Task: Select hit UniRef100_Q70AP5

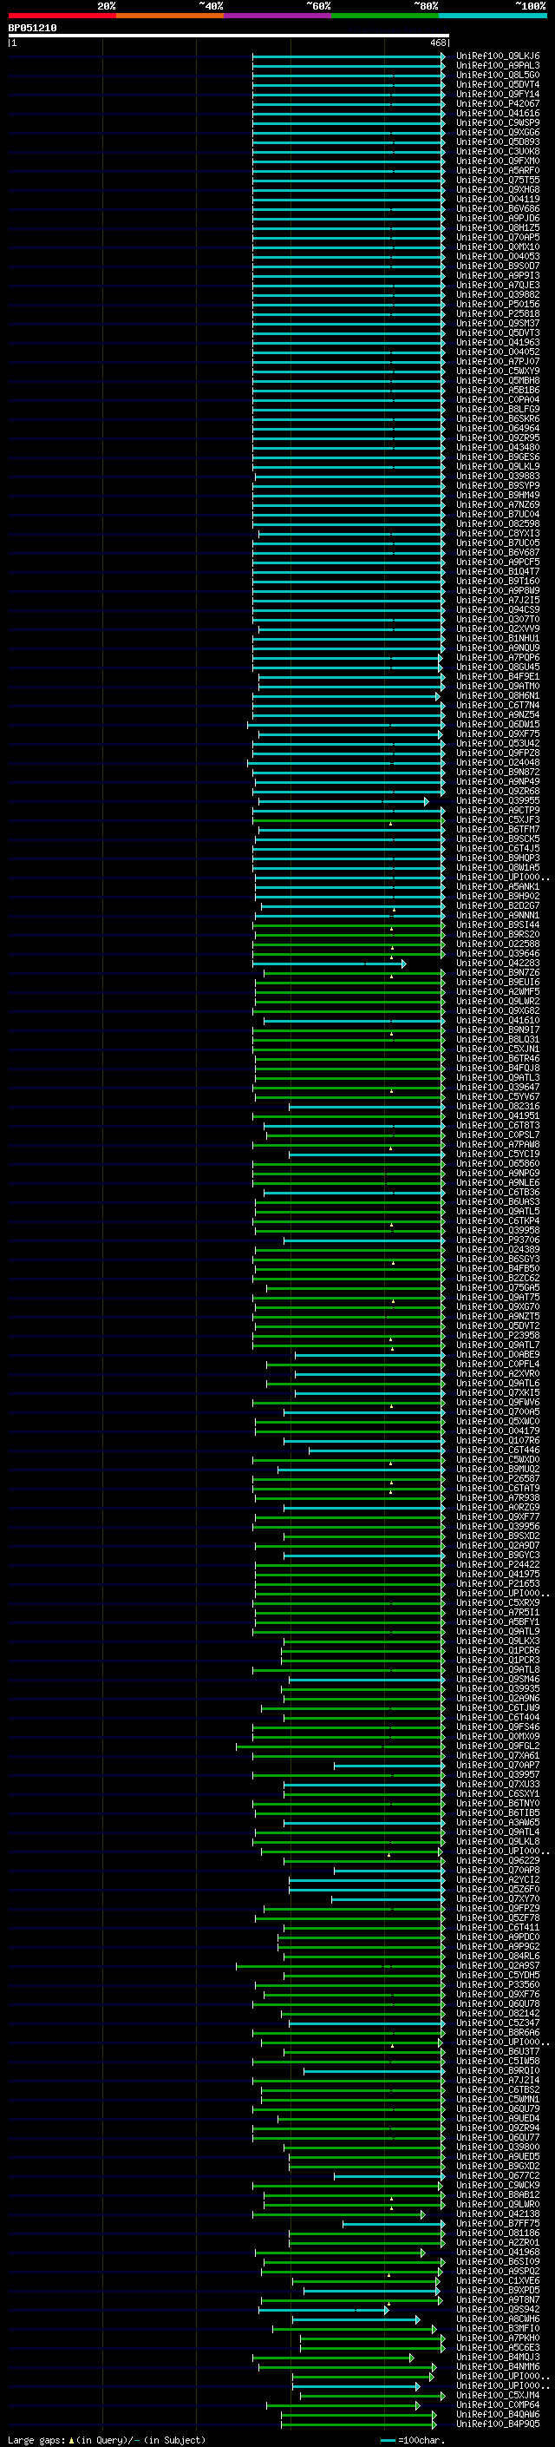Action: tap(498, 238)
